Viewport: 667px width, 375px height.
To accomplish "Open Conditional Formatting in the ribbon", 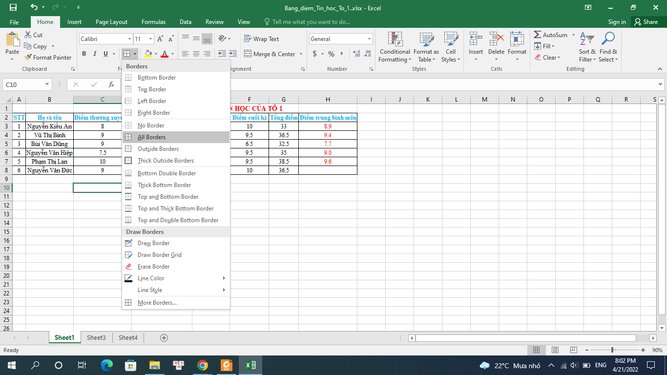I will click(x=395, y=47).
